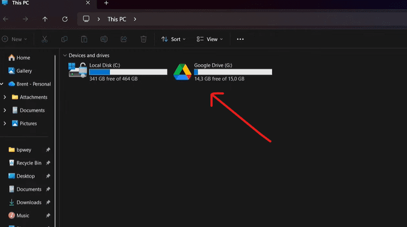Viewport: 407px width, 227px height.
Task: Expand the Attachments folder in sidebar
Action: pyautogui.click(x=5, y=97)
